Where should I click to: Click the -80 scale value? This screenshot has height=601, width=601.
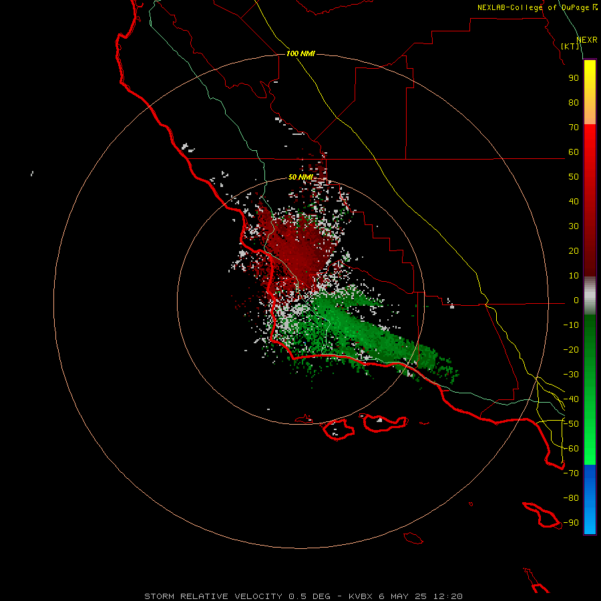pyautogui.click(x=571, y=498)
